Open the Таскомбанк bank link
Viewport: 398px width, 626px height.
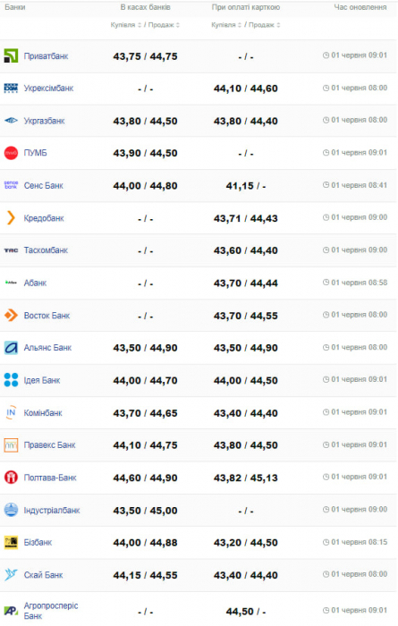(46, 250)
